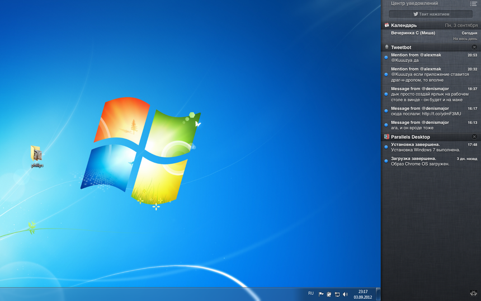Open the clock showing 23:17

click(x=363, y=294)
